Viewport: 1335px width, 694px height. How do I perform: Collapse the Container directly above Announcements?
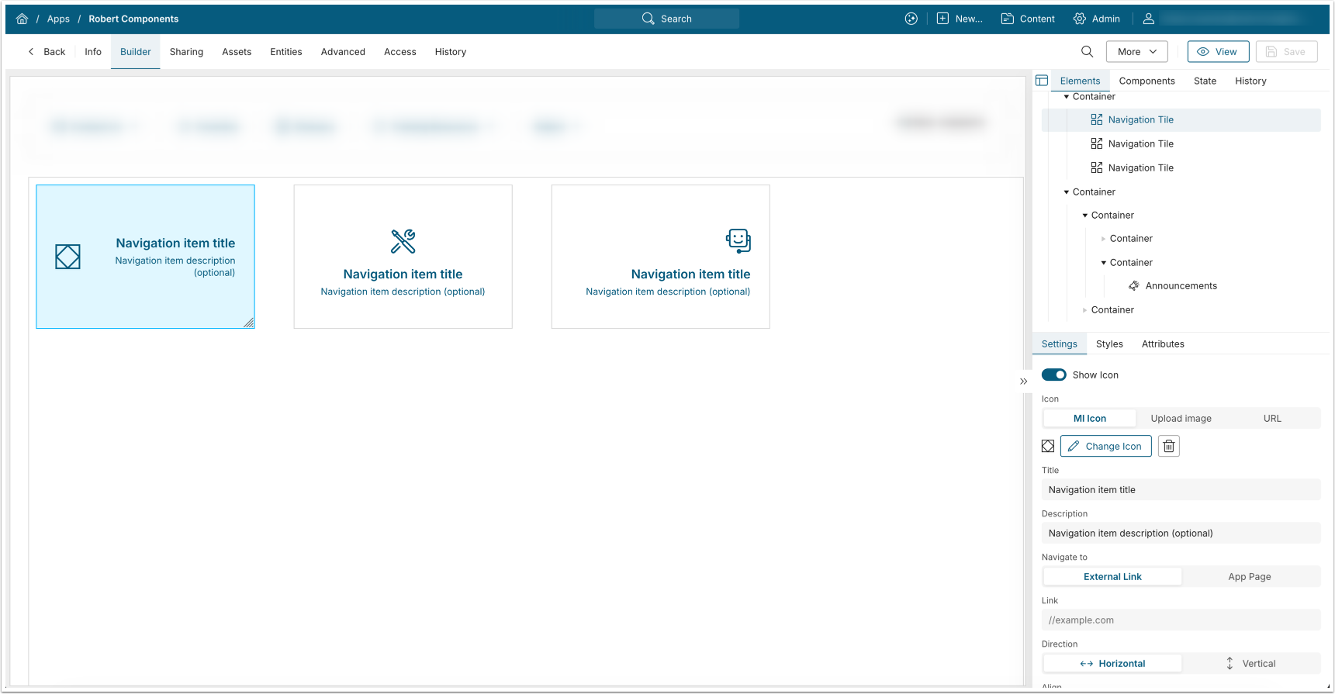(x=1104, y=263)
